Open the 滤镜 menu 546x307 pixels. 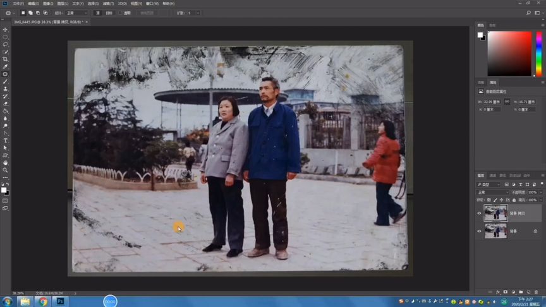108,4
